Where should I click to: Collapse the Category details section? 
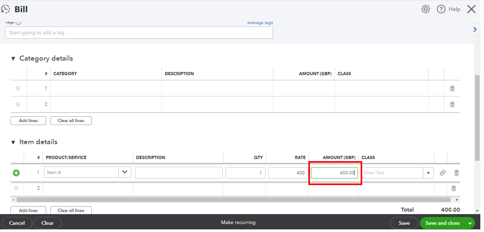pos(14,59)
